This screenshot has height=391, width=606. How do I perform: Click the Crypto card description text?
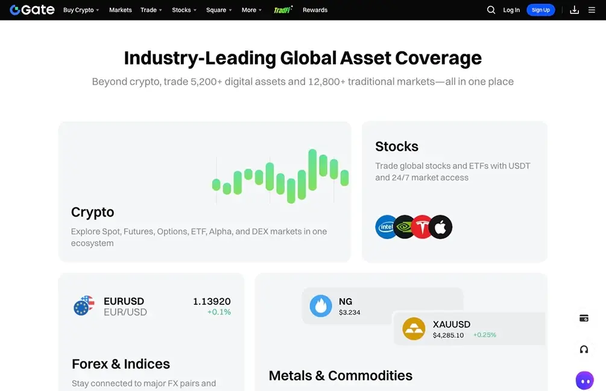coord(198,237)
